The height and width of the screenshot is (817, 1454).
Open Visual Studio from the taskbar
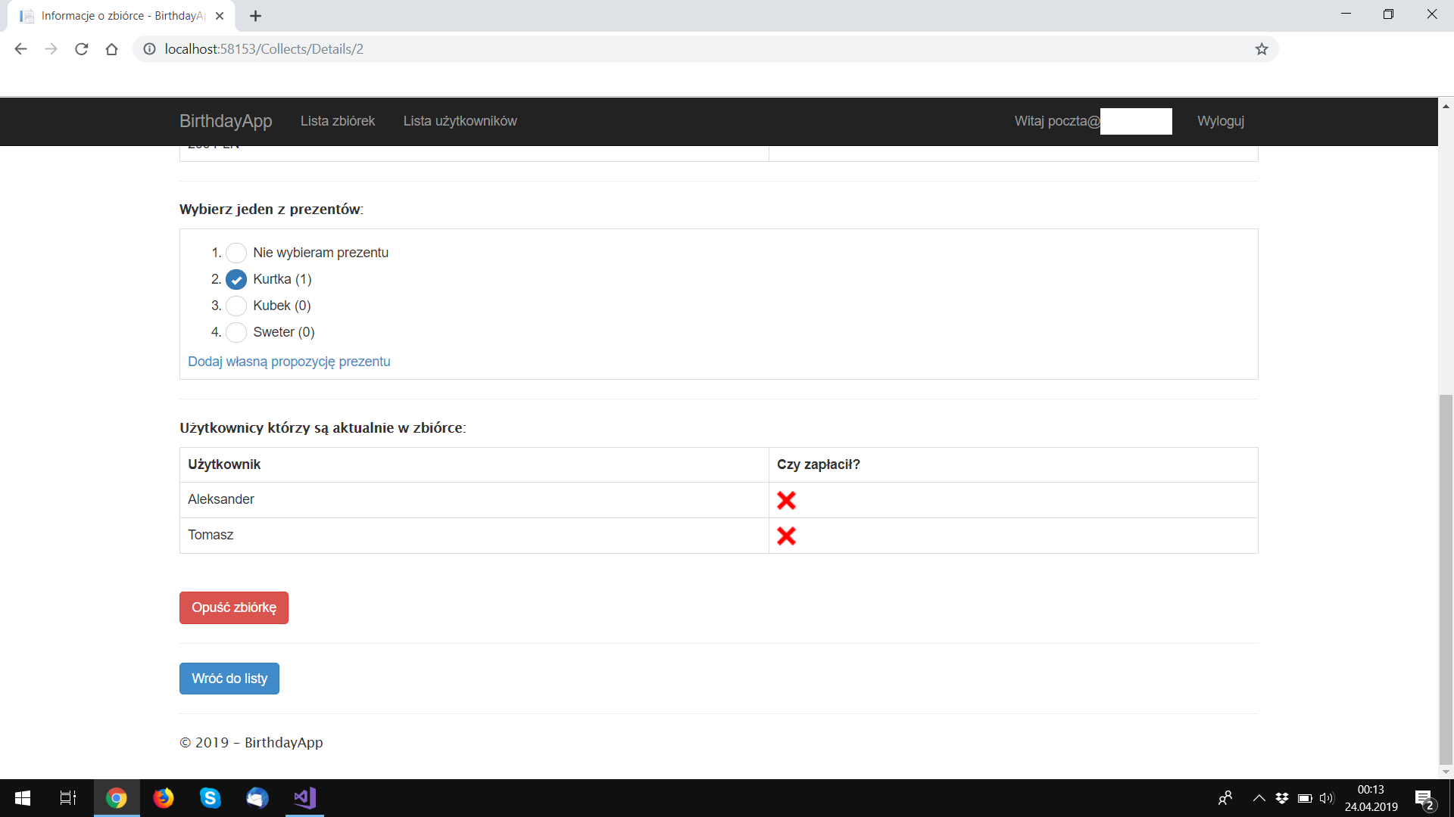click(x=304, y=798)
